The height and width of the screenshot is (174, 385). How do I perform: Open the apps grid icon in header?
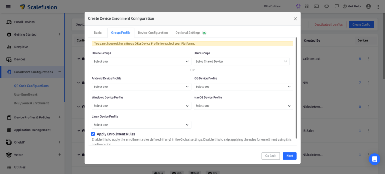coord(306,6)
